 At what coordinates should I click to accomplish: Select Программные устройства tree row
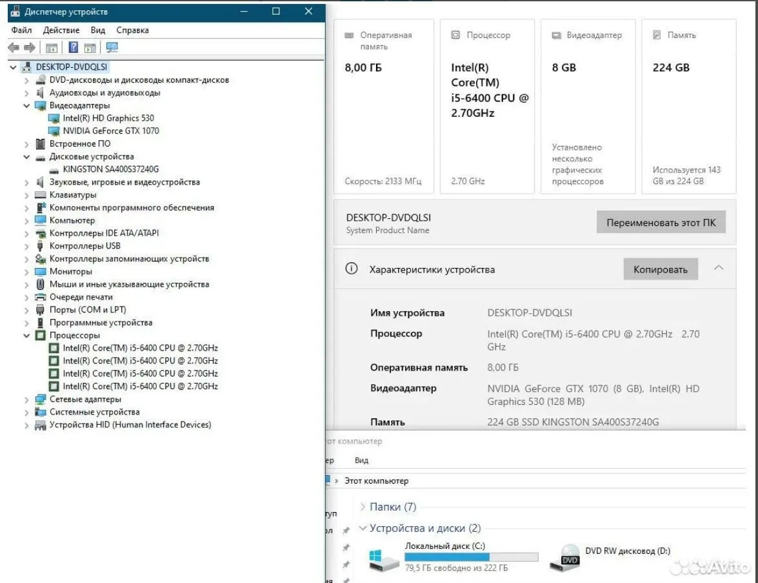(x=101, y=323)
